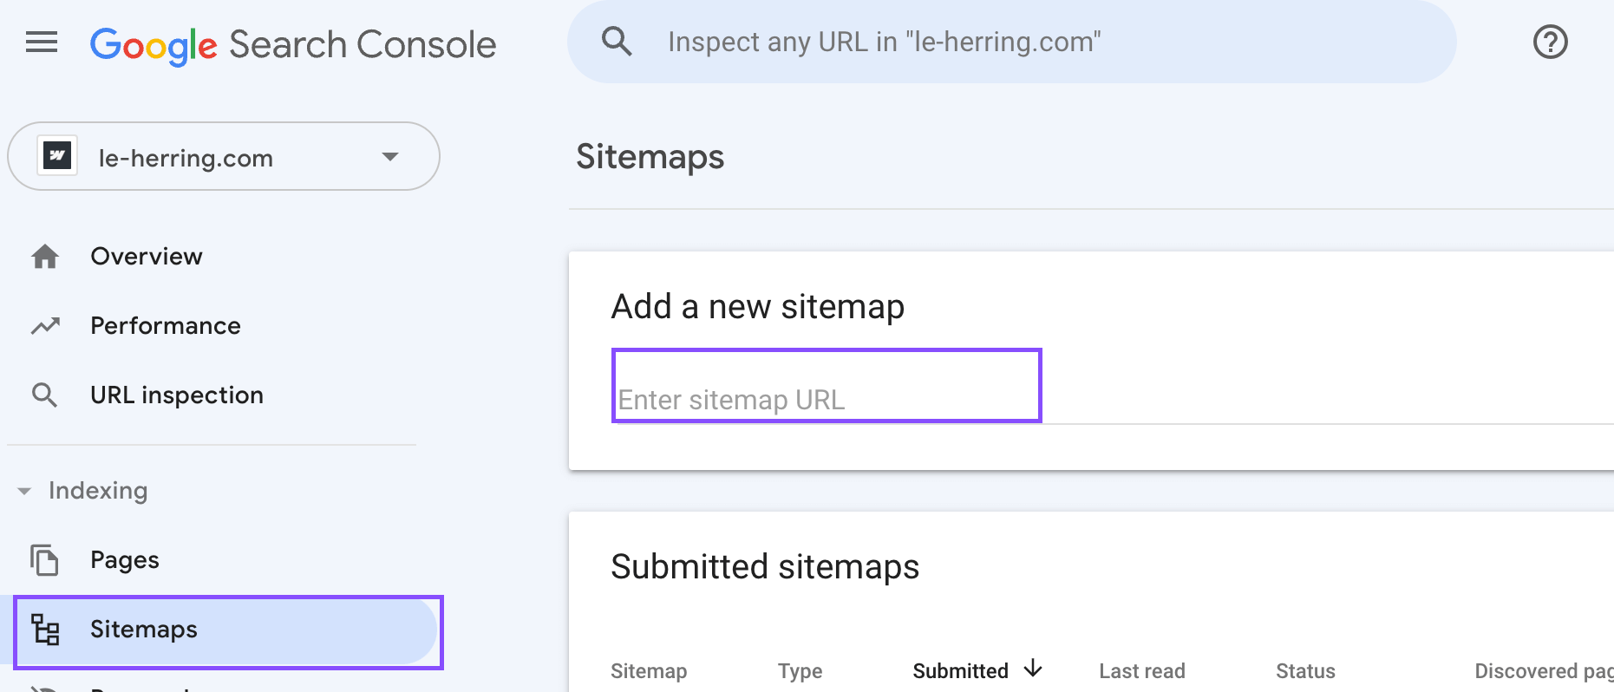Open the help question mark icon
This screenshot has width=1614, height=692.
click(x=1550, y=42)
